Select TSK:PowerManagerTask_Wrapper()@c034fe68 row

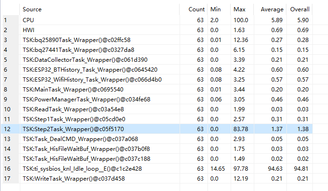(158, 100)
